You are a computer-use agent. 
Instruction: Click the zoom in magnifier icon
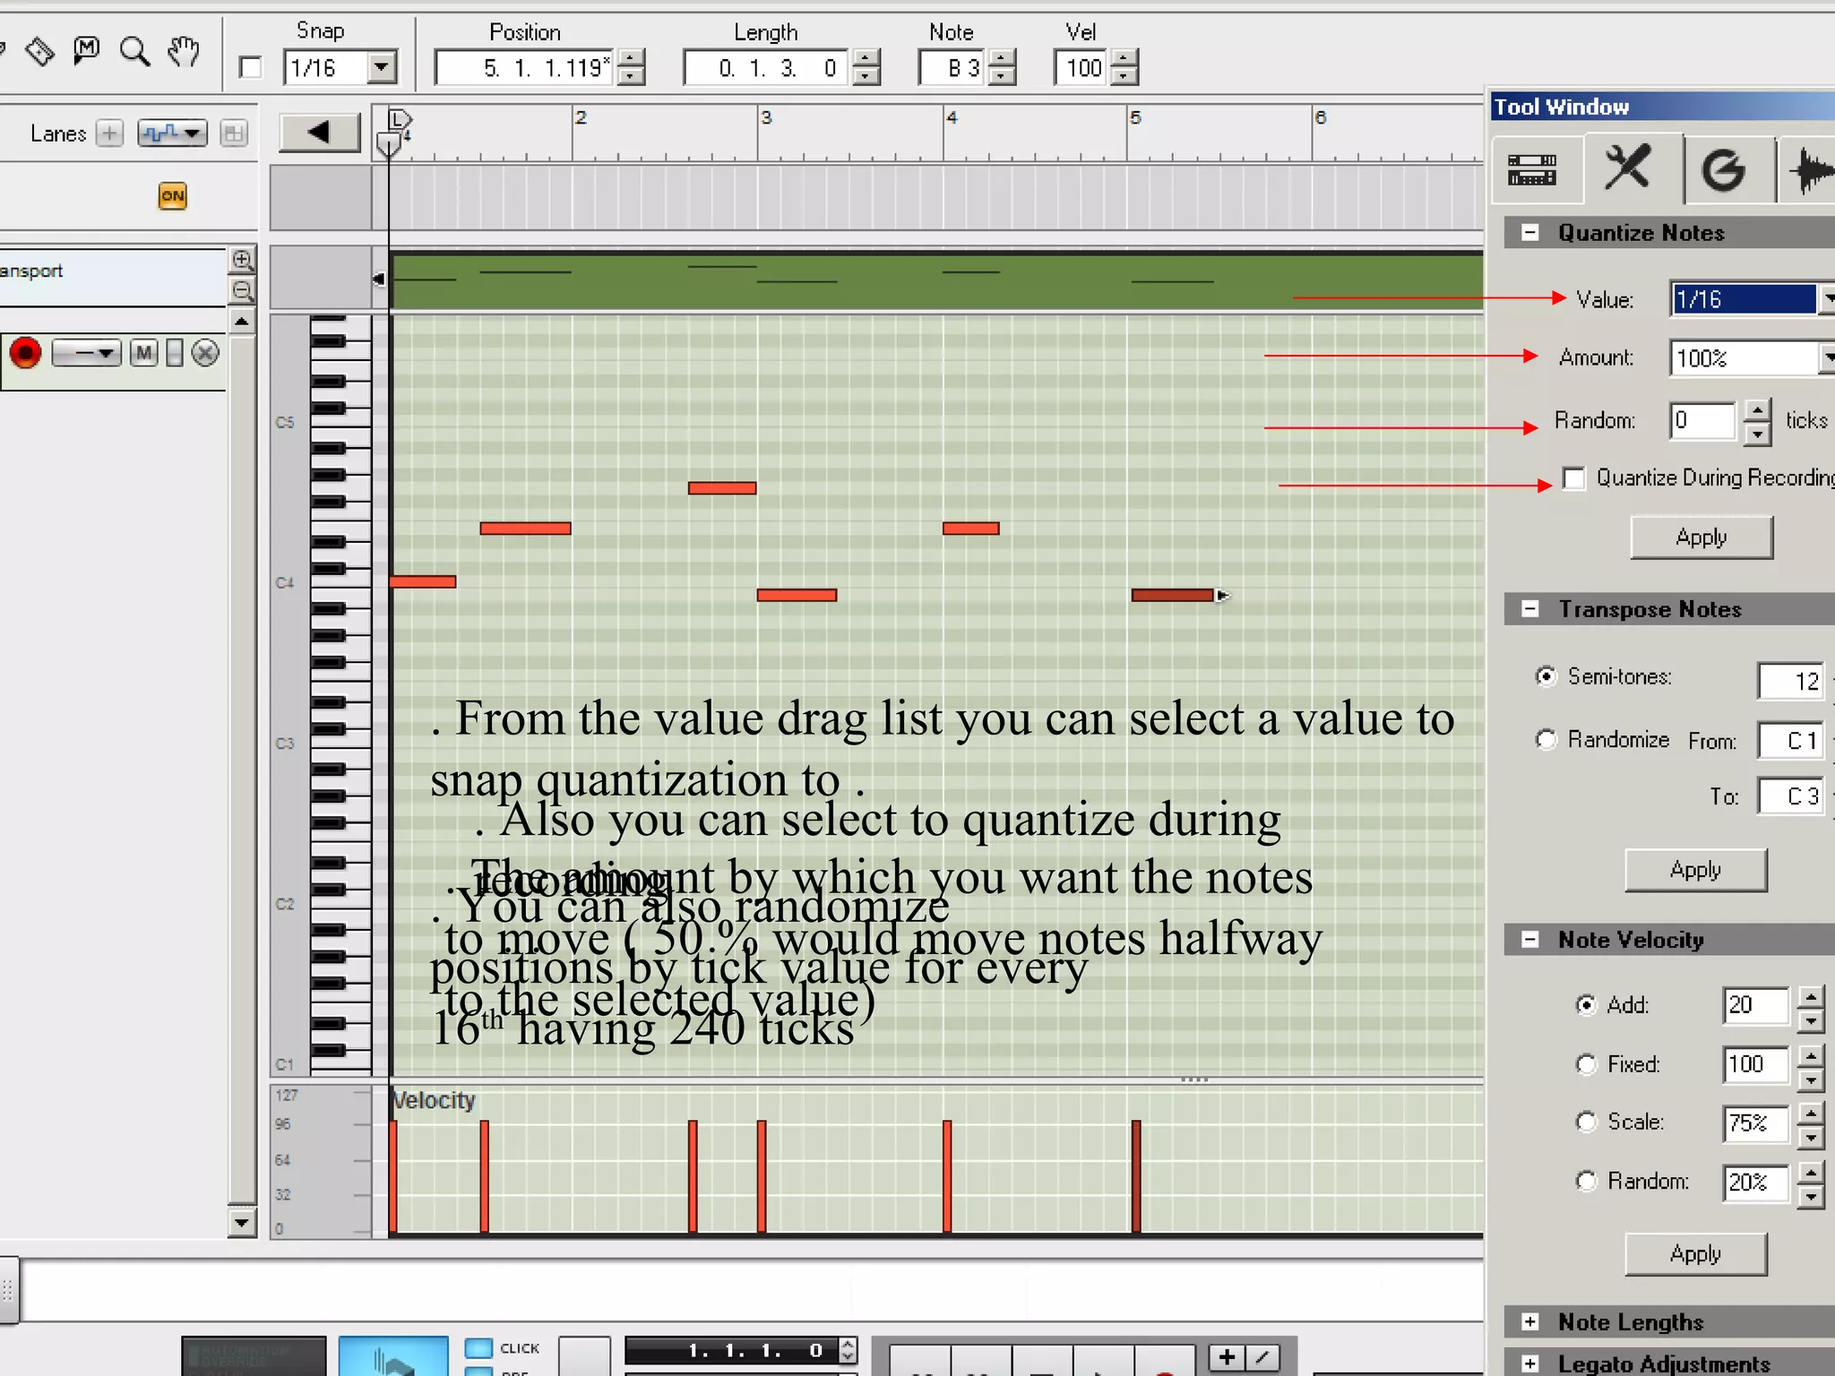pos(242,260)
